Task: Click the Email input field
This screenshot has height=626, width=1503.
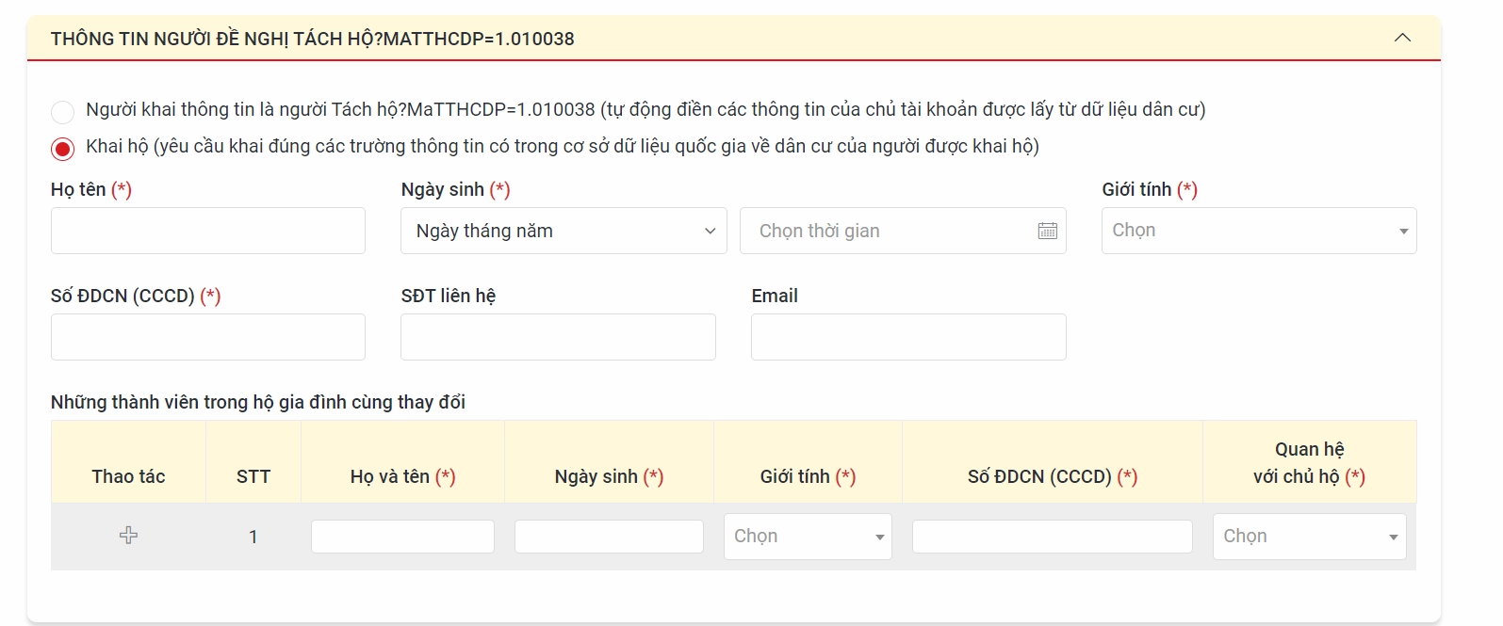Action: 907,336
